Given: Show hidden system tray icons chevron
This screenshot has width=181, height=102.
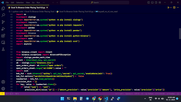Looking at the screenshot, I should click(145, 99).
